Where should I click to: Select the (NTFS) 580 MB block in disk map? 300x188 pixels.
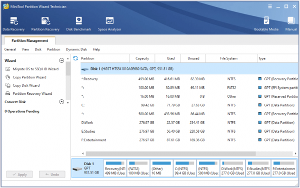pos(208,168)
